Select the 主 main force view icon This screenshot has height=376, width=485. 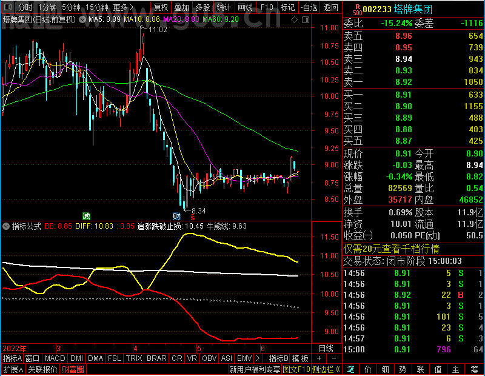point(456,369)
